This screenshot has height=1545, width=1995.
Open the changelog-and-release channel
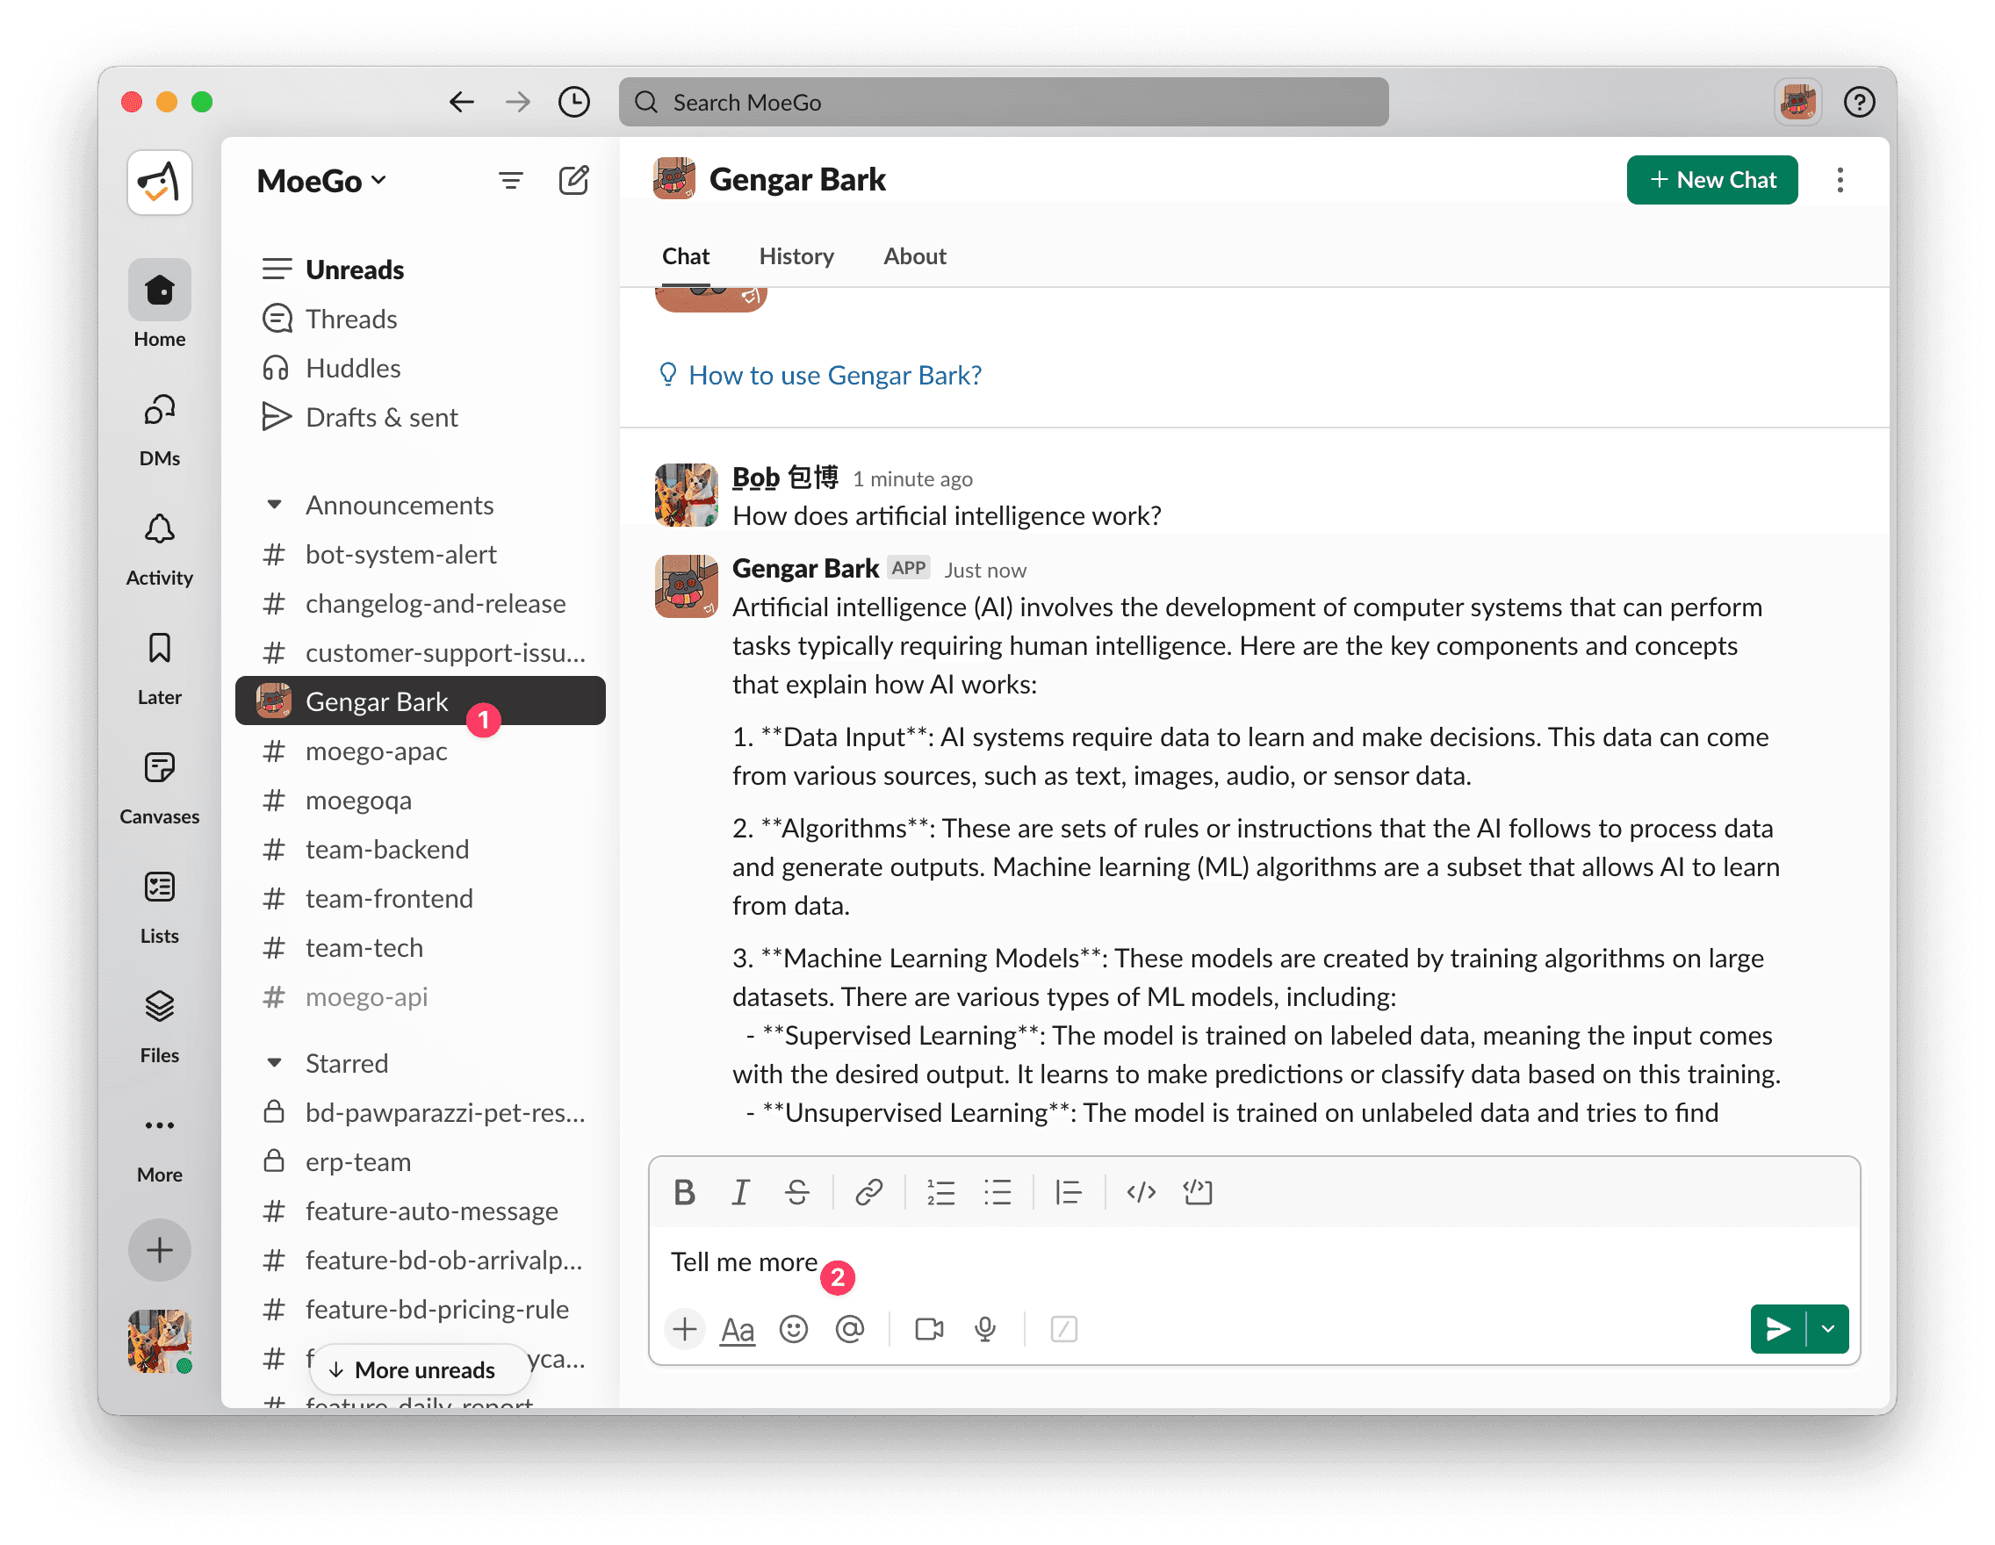[421, 604]
